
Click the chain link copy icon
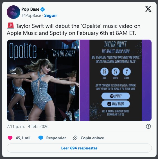75,138
